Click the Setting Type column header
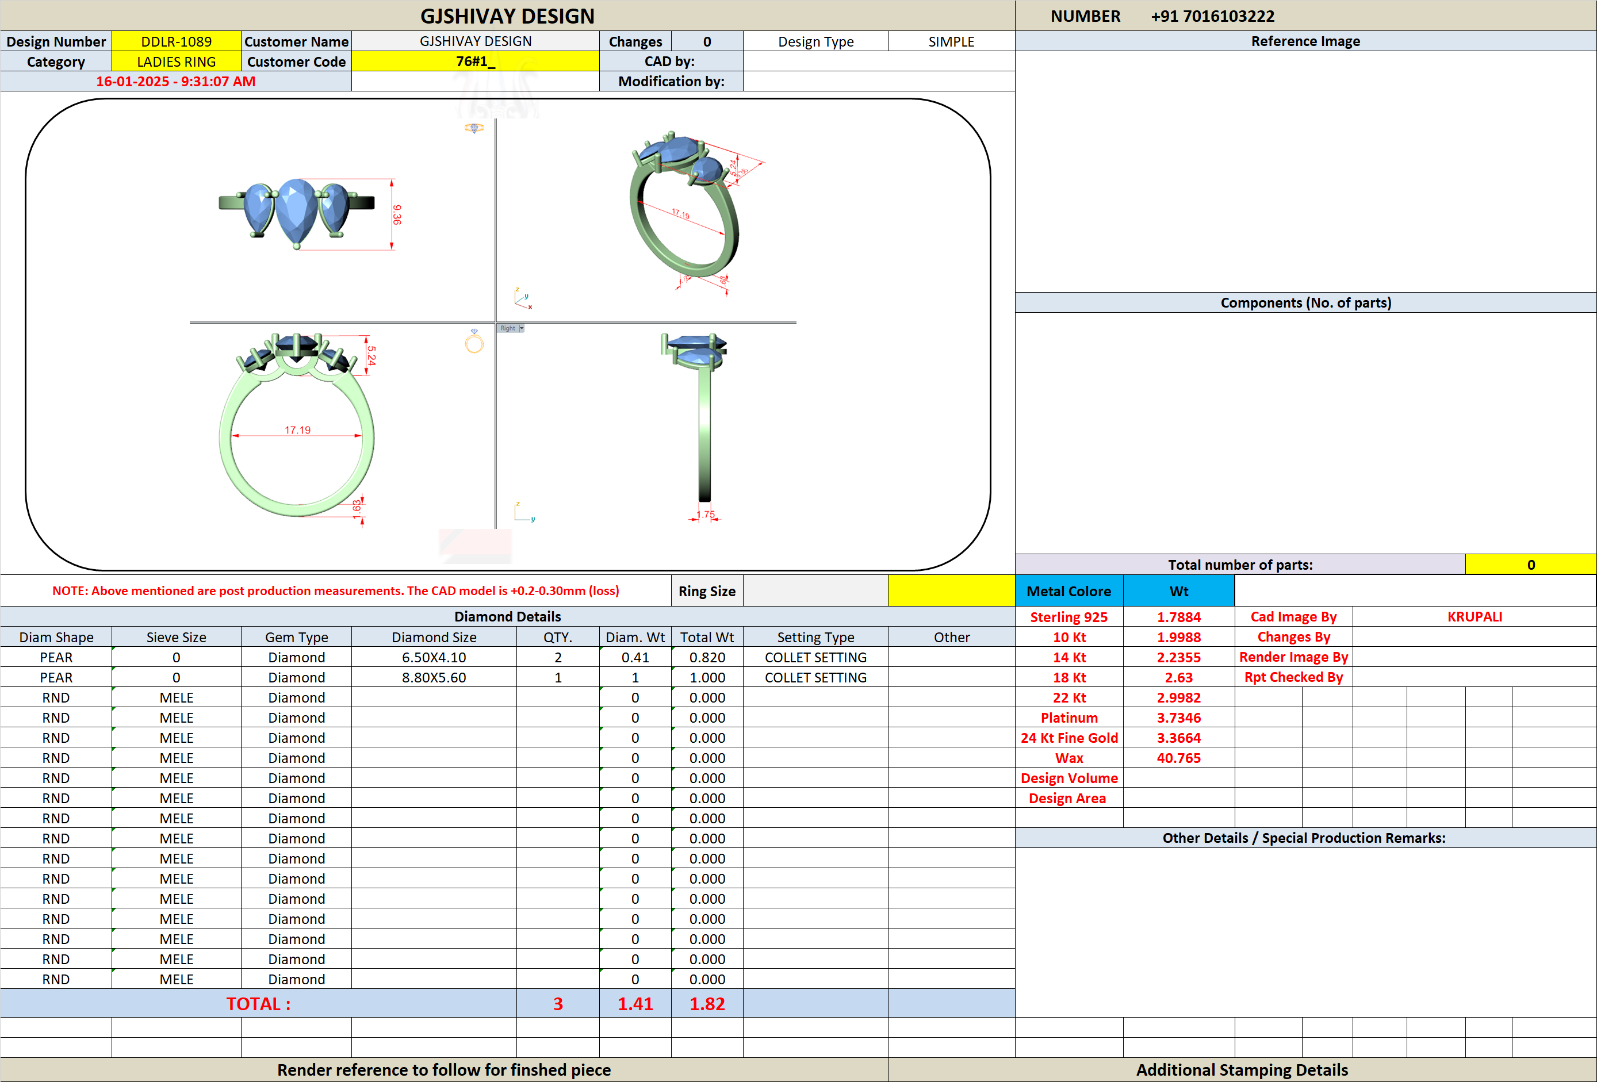1597x1082 pixels. (x=815, y=637)
